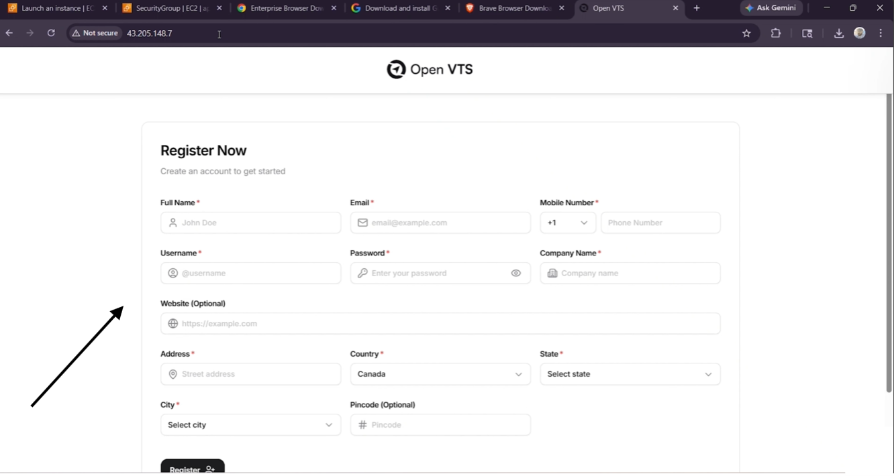Click the Phone Number input field

(x=660, y=223)
